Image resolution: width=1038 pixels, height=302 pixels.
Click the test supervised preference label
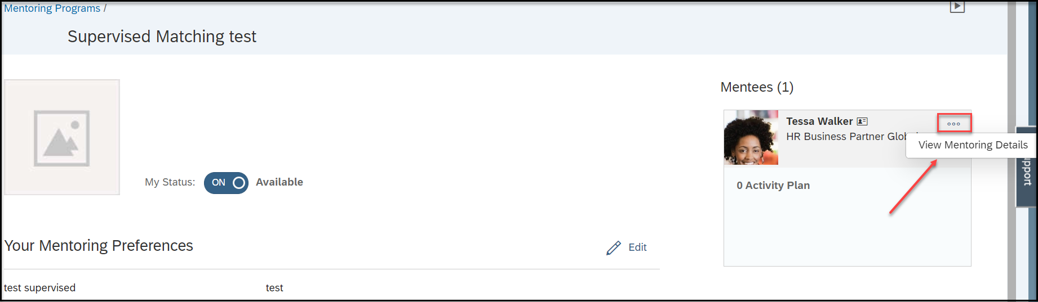pyautogui.click(x=39, y=288)
